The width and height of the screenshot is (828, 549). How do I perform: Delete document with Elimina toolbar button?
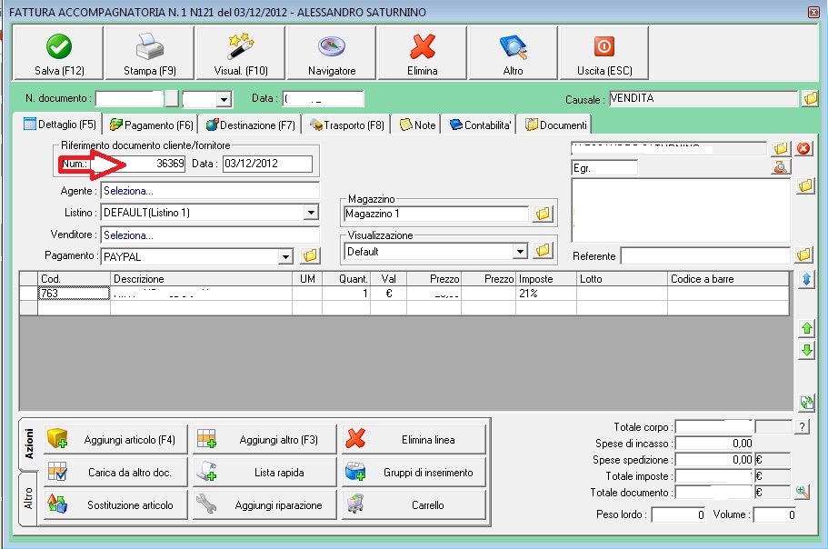[422, 53]
